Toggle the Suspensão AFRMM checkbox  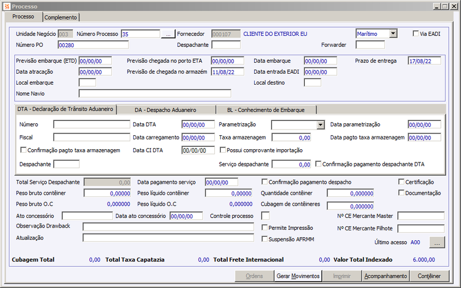point(264,239)
